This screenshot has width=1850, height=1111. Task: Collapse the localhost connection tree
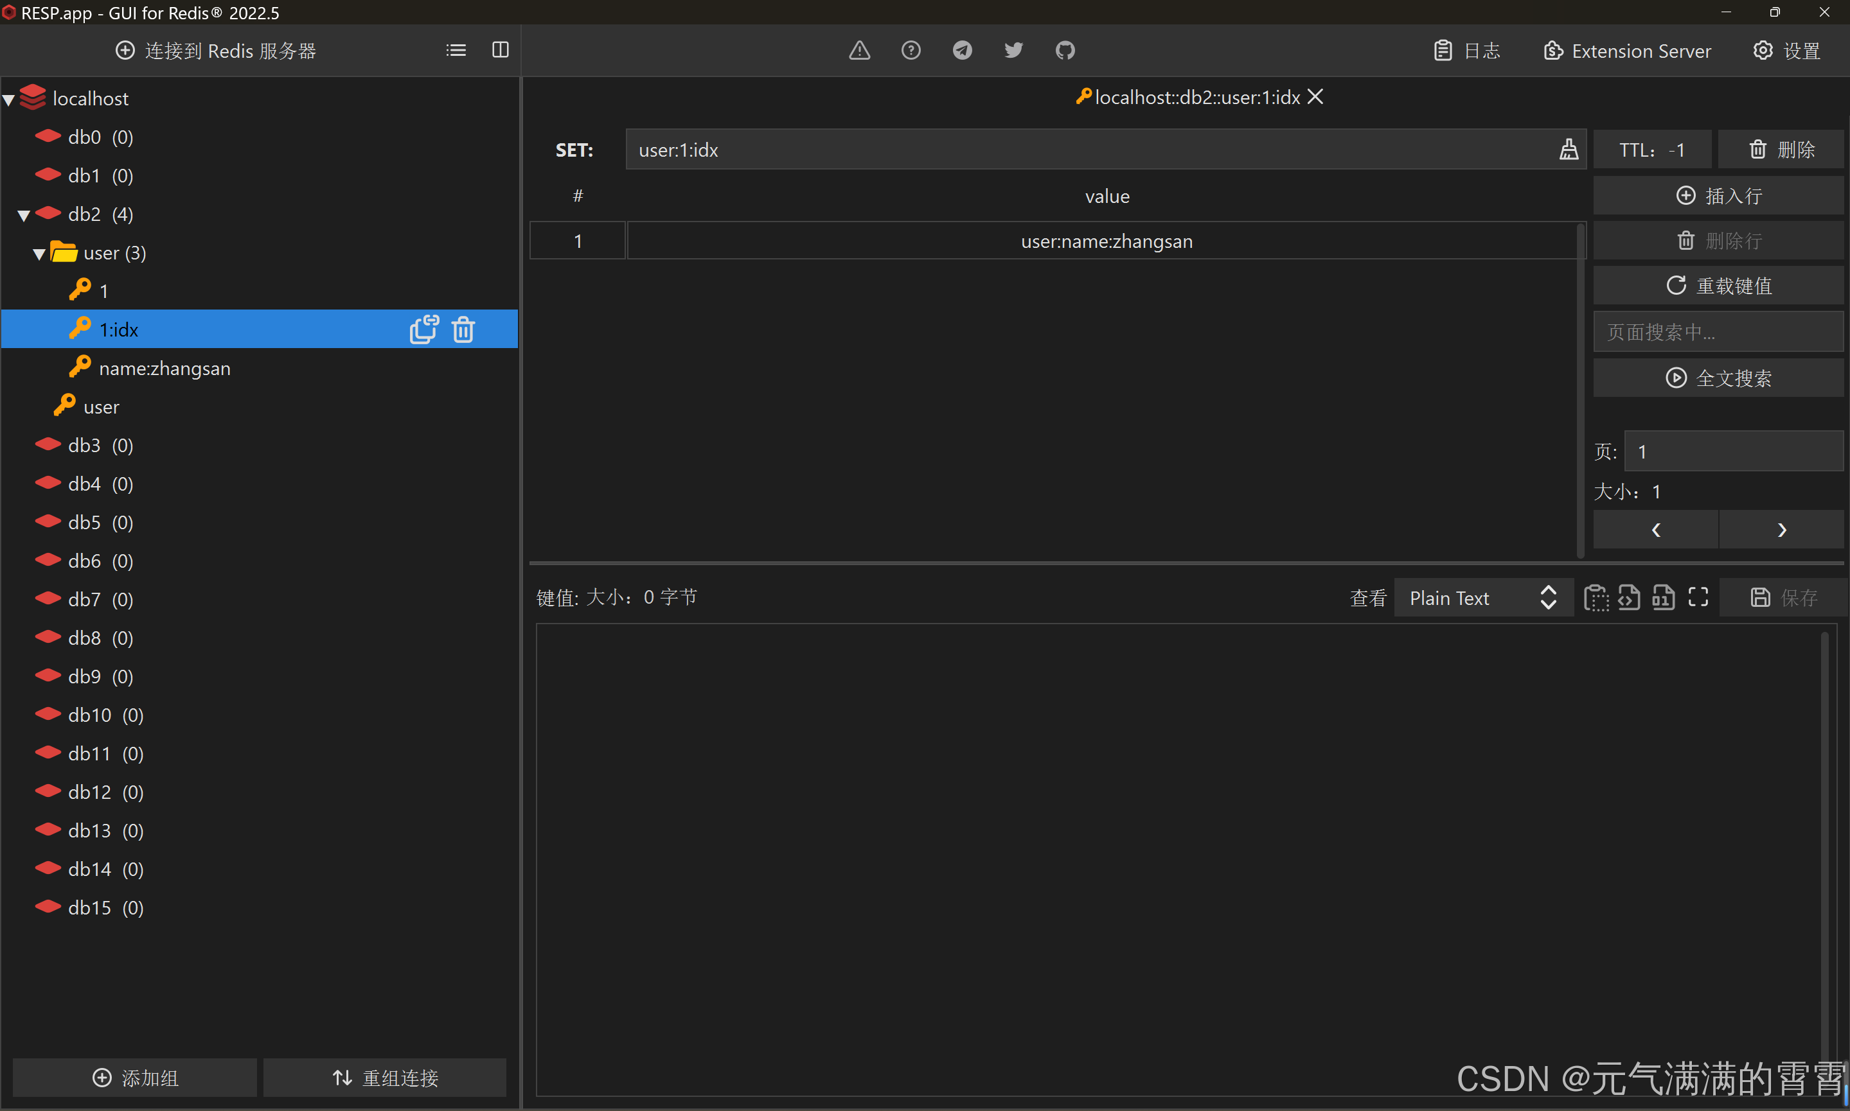click(9, 100)
